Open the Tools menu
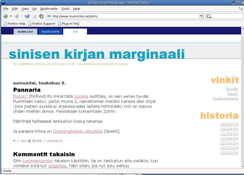Image resolution: width=244 pixels, height=175 pixels. [65, 9]
